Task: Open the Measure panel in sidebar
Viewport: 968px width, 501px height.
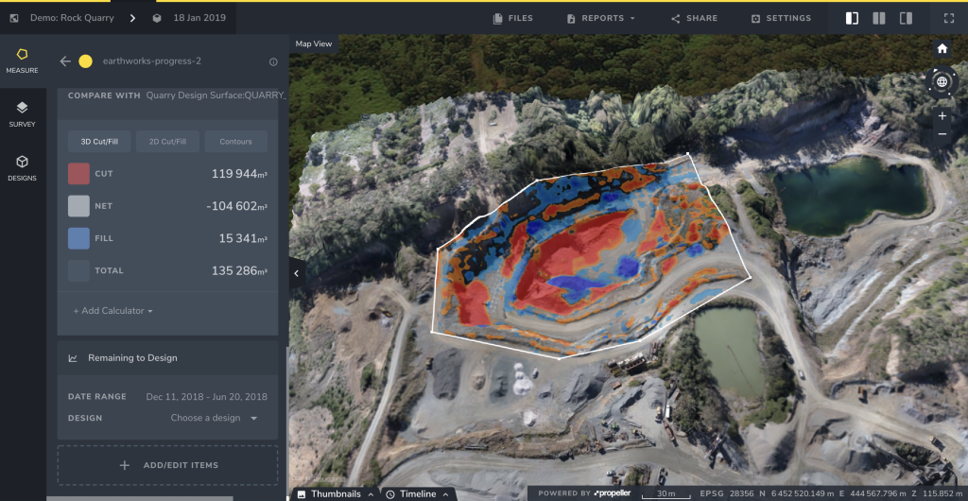Action: pyautogui.click(x=23, y=60)
